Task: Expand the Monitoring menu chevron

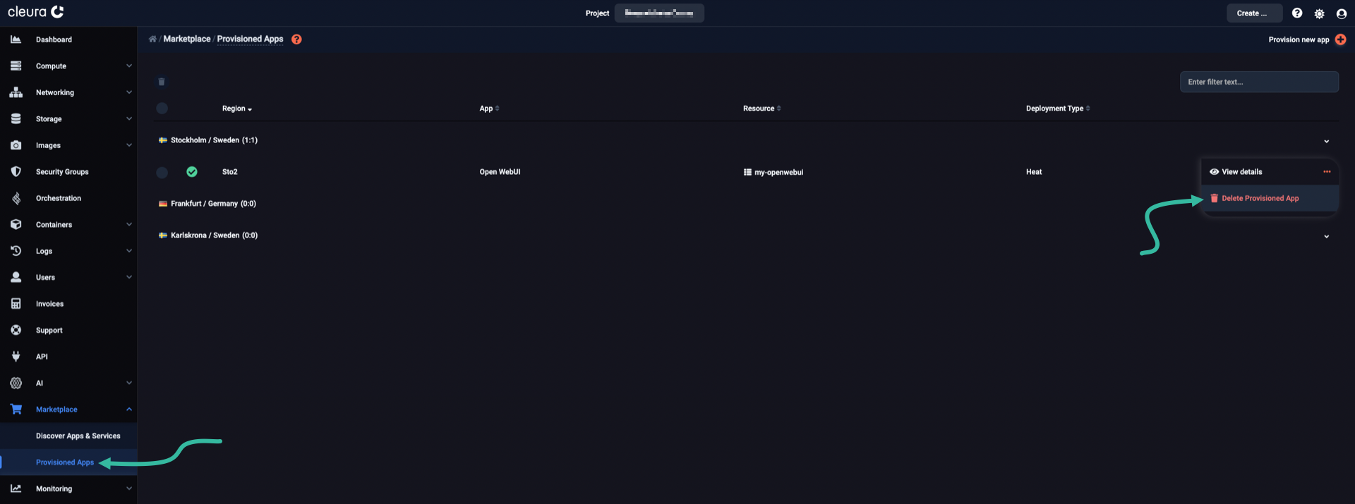Action: (129, 488)
